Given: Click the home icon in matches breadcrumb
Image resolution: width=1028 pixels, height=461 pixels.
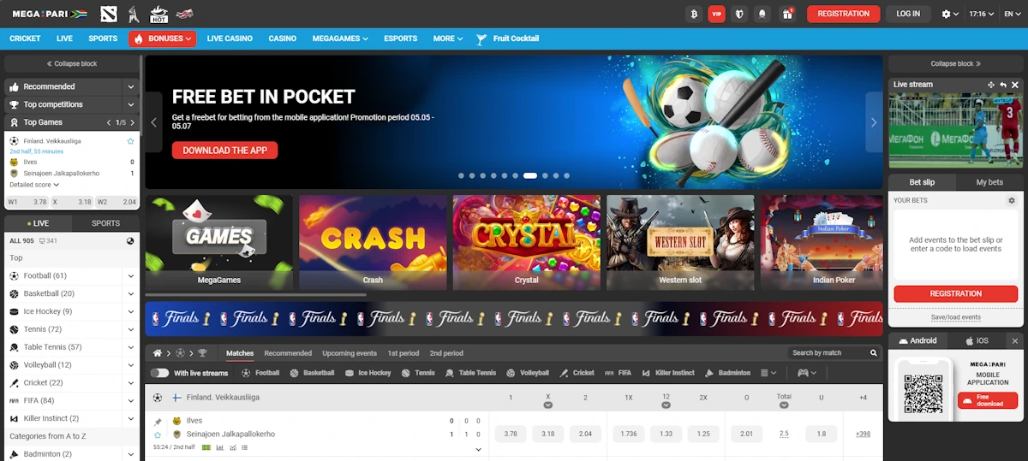Looking at the screenshot, I should tap(157, 352).
